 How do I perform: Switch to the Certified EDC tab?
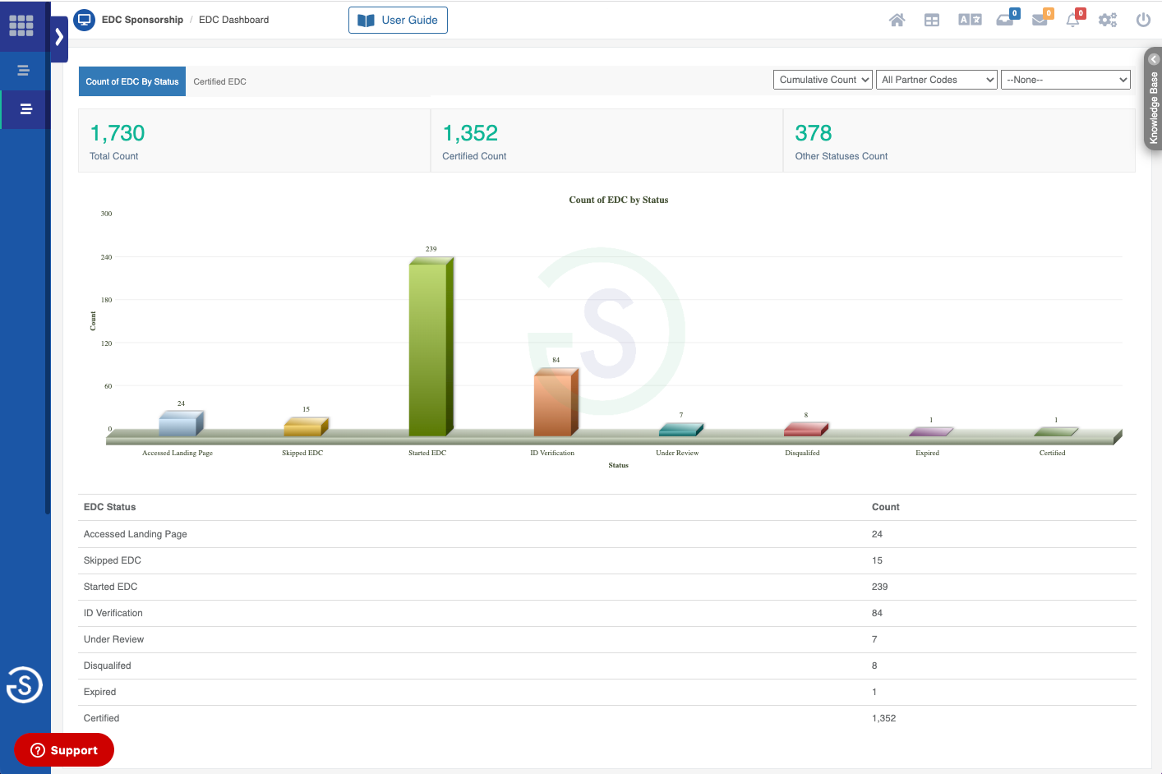[219, 81]
